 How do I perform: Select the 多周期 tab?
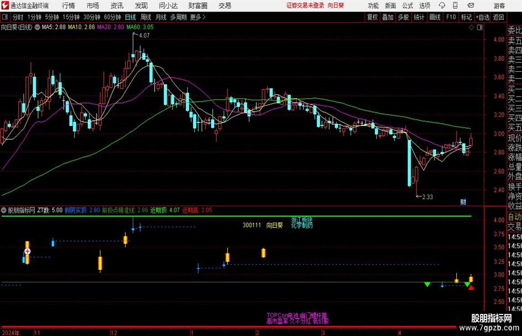point(178,17)
